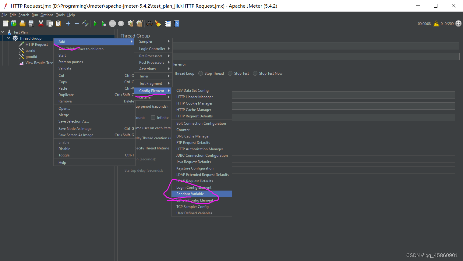Click the thread status icon beside 0/200
This screenshot has height=261, width=463.
point(458,23)
